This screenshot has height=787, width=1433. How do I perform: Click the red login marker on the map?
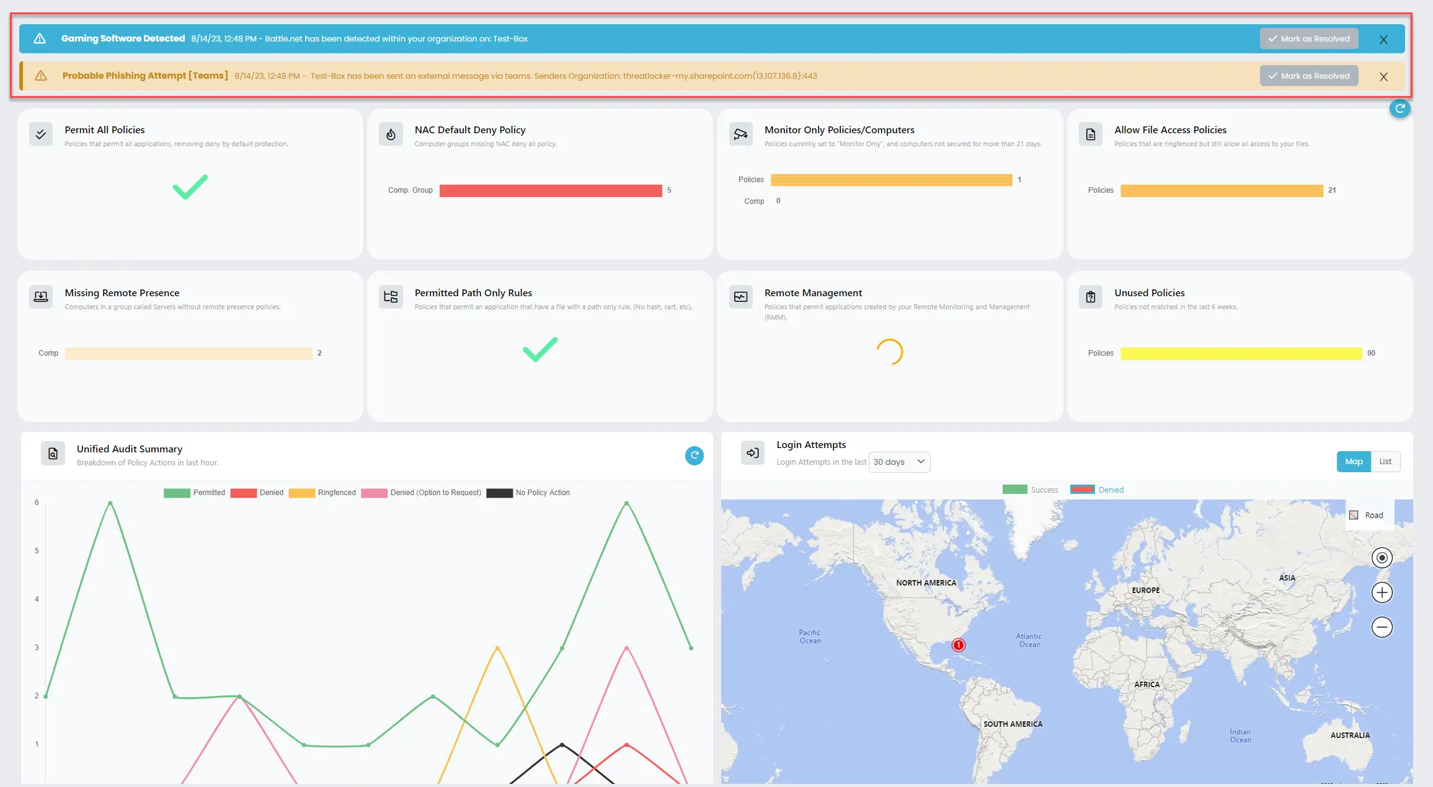point(957,644)
